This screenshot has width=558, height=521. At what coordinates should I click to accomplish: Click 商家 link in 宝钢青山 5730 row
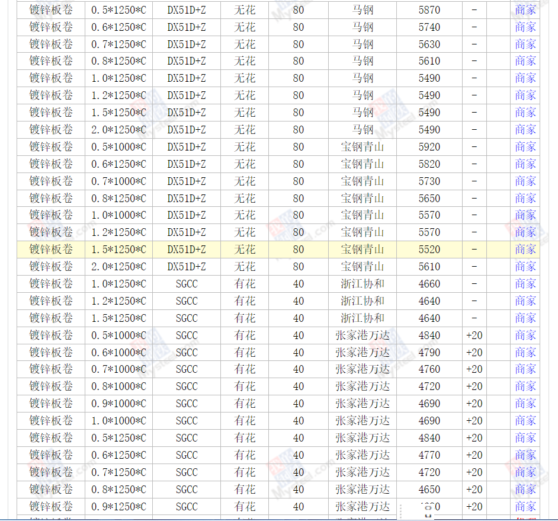[x=525, y=181]
